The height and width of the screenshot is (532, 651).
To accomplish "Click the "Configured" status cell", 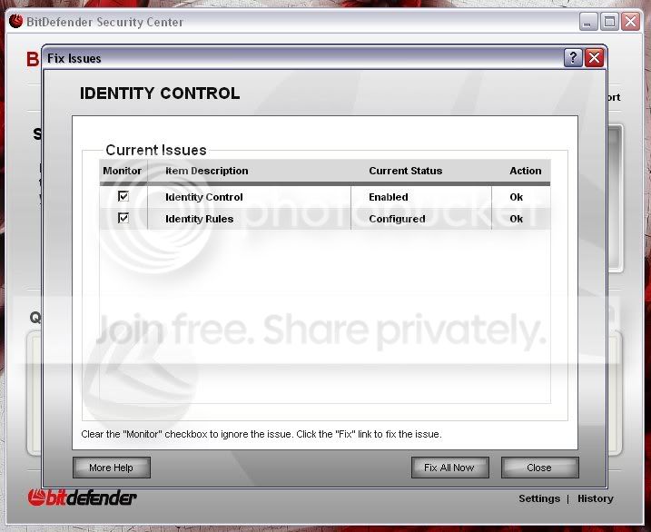I will 397,219.
